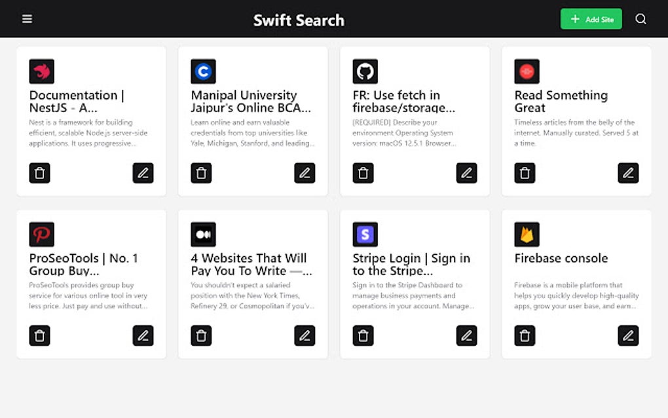Click the Medium logo thumbnail
Screen dimensions: 668x418
(x=203, y=234)
